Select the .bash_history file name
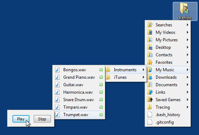Image resolution: width=199 pixels, height=135 pixels. (x=168, y=115)
